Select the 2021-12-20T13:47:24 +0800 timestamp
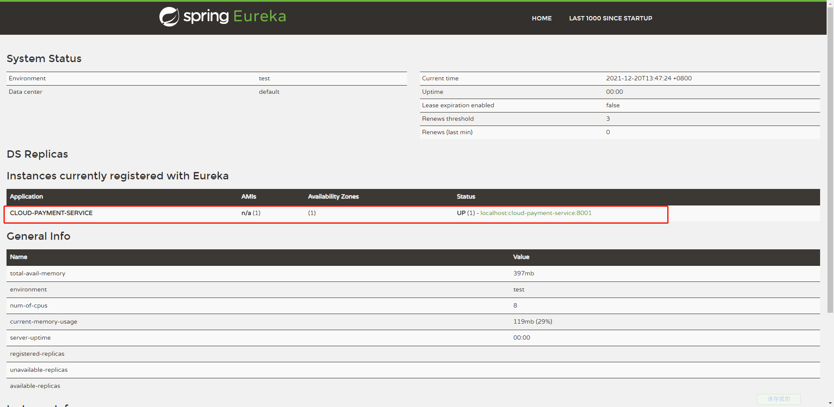 649,78
